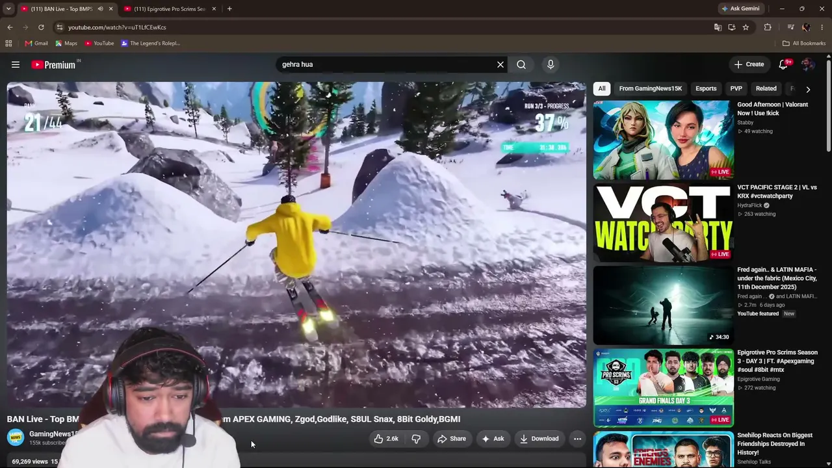Select the 'Related' filter chip
Image resolution: width=832 pixels, height=468 pixels.
(x=766, y=88)
